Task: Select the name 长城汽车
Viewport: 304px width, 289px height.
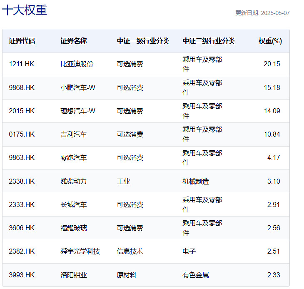Action: pos(73,204)
